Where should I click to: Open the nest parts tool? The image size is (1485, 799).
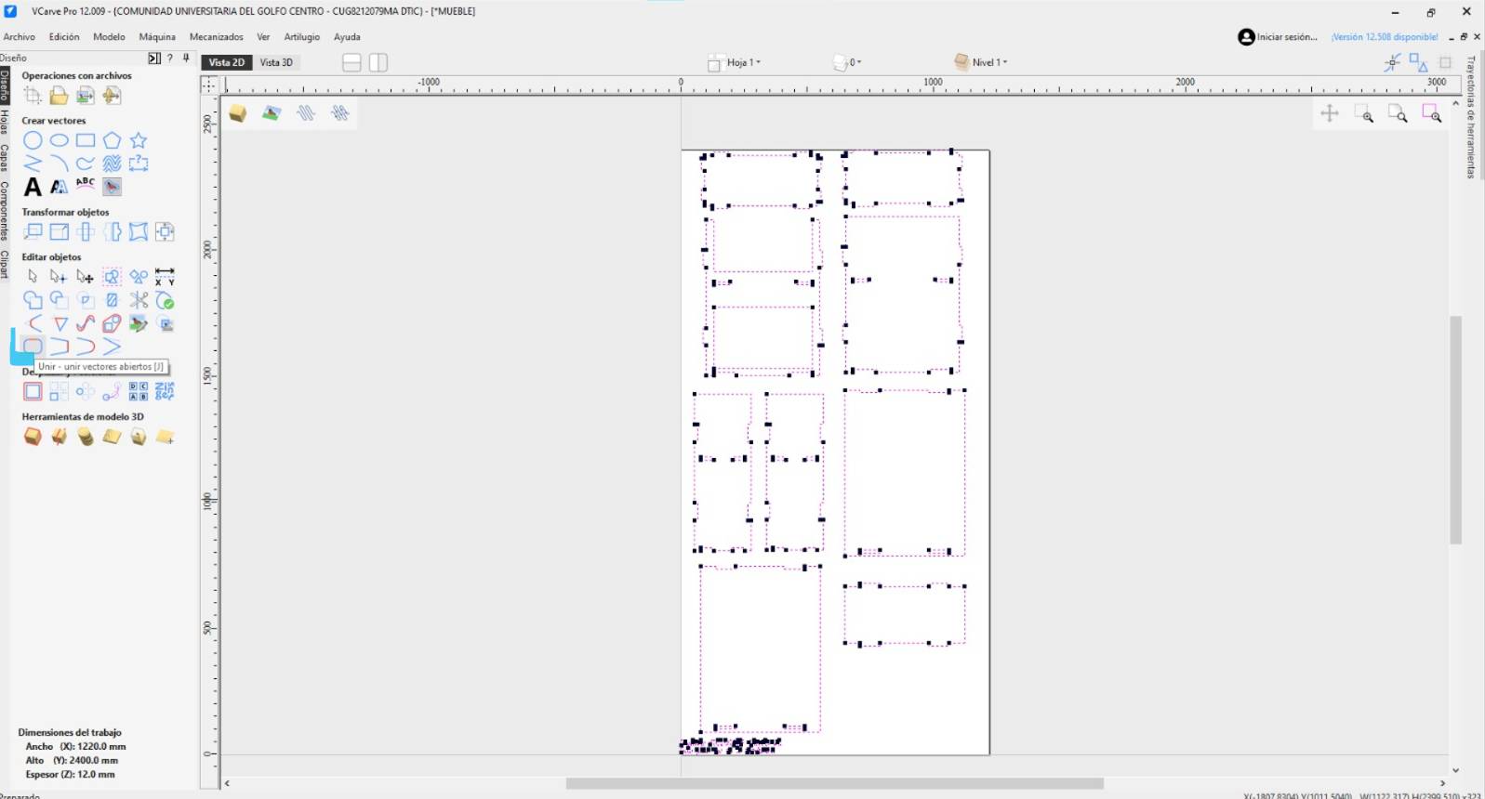(165, 391)
